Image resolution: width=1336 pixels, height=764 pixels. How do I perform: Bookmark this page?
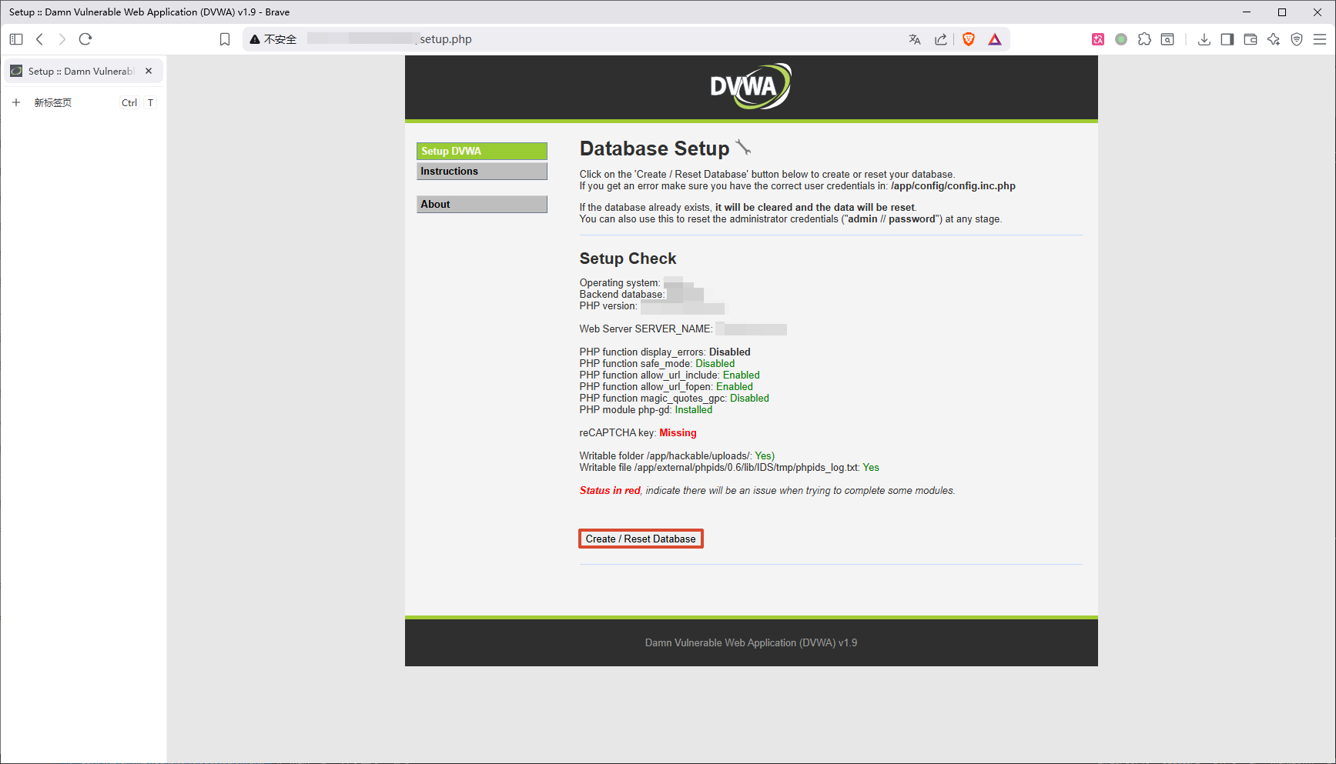click(x=225, y=39)
